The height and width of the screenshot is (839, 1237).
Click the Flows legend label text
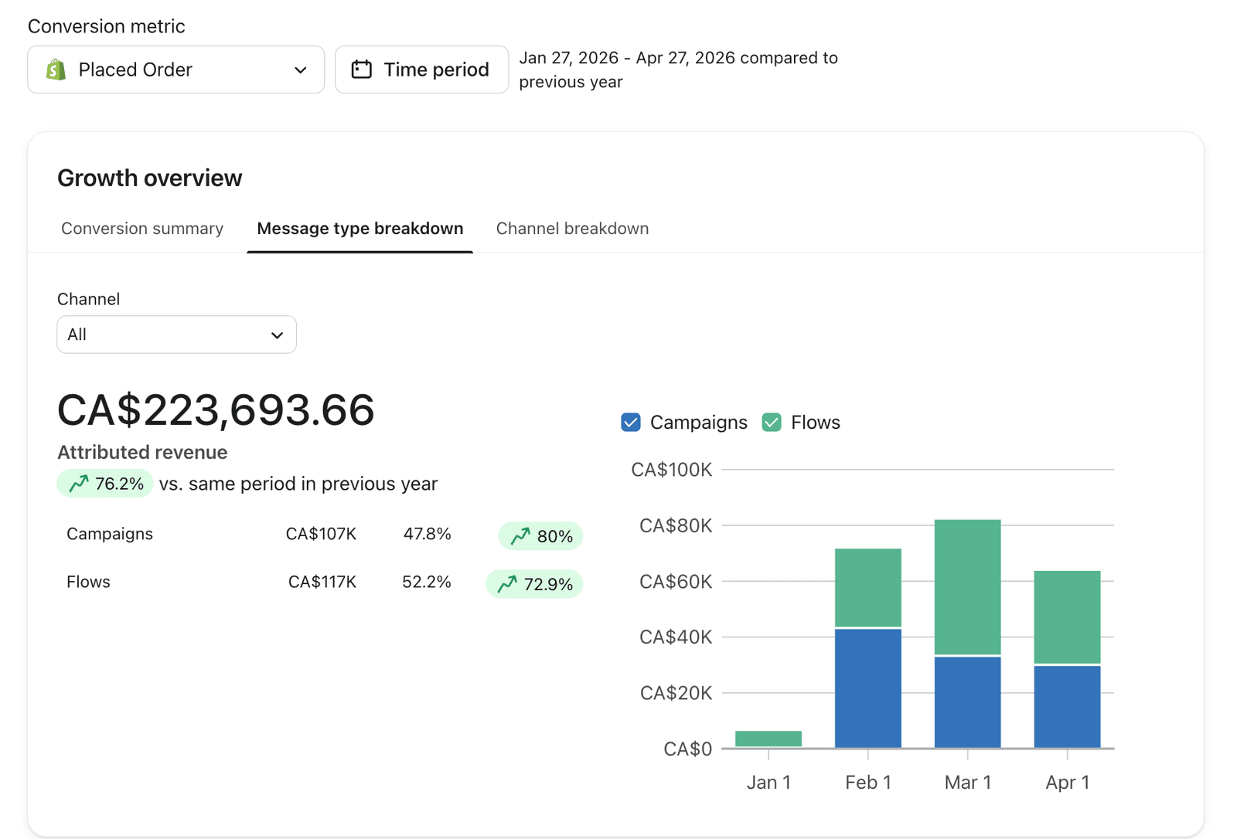(x=816, y=423)
